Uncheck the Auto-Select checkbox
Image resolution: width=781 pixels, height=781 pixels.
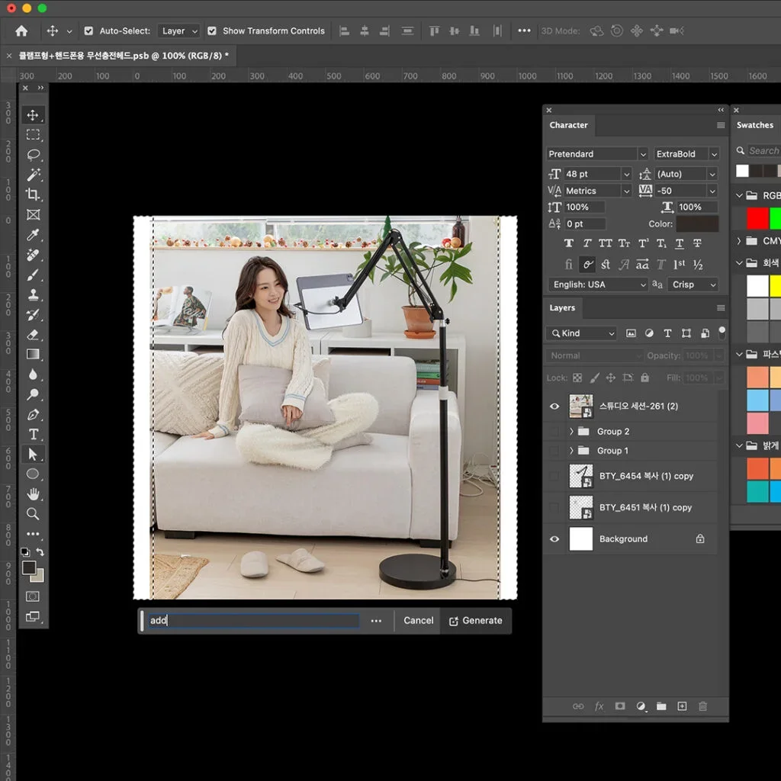[88, 31]
